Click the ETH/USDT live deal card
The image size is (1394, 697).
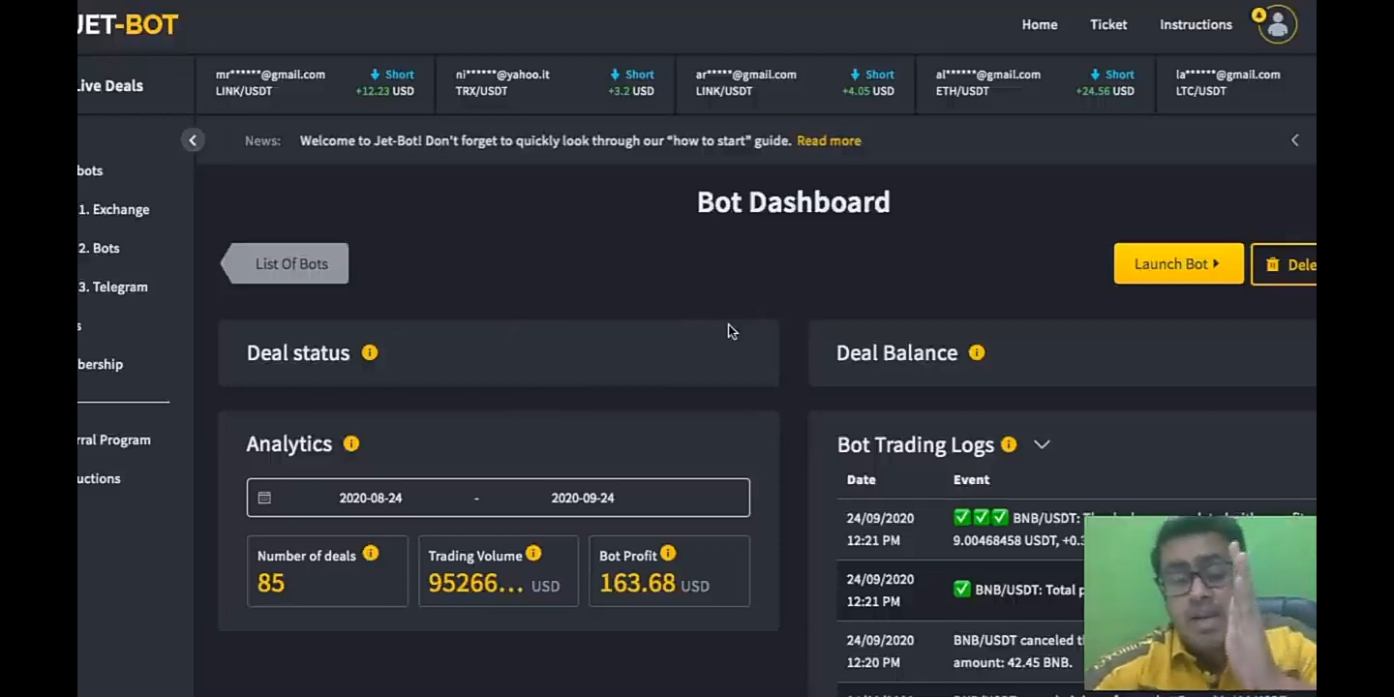[1035, 82]
